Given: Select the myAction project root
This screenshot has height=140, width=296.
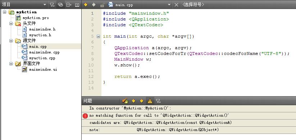Looking at the screenshot, I should [x=26, y=12].
